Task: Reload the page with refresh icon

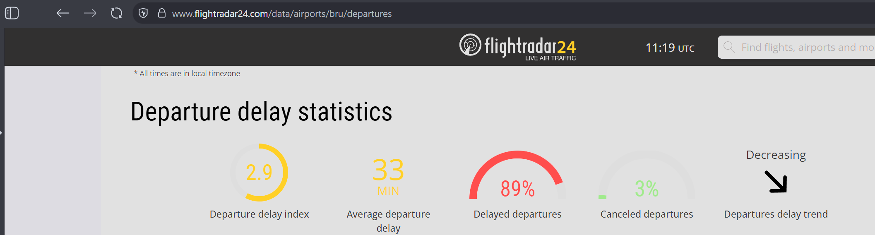Action: (x=117, y=13)
